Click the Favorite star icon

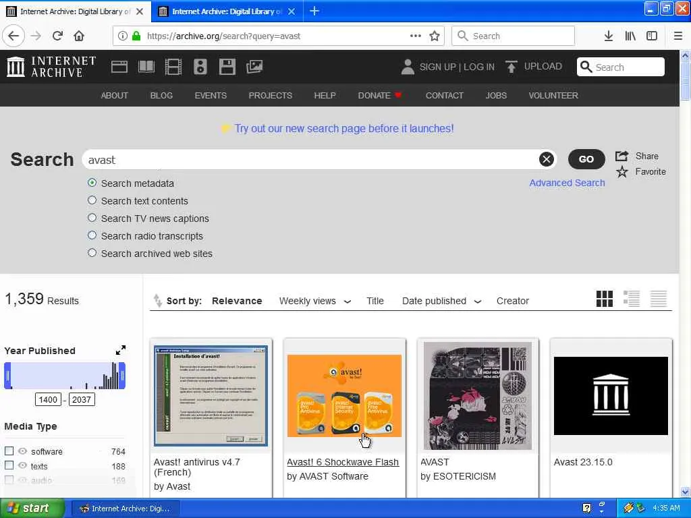621,172
